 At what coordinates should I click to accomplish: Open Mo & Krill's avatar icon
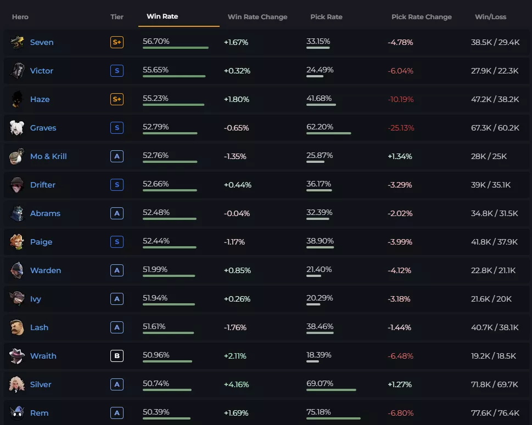[17, 156]
